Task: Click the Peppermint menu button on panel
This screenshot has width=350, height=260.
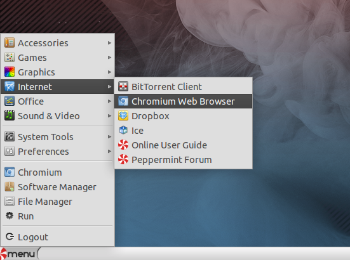Action: coord(18,254)
